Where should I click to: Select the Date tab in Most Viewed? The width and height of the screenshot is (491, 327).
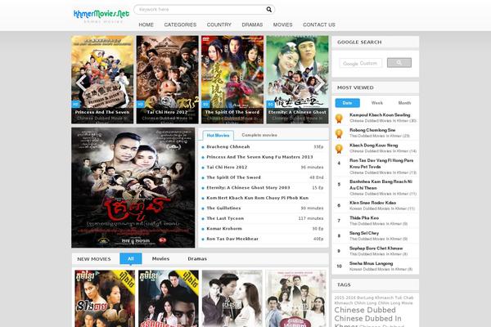(x=347, y=103)
